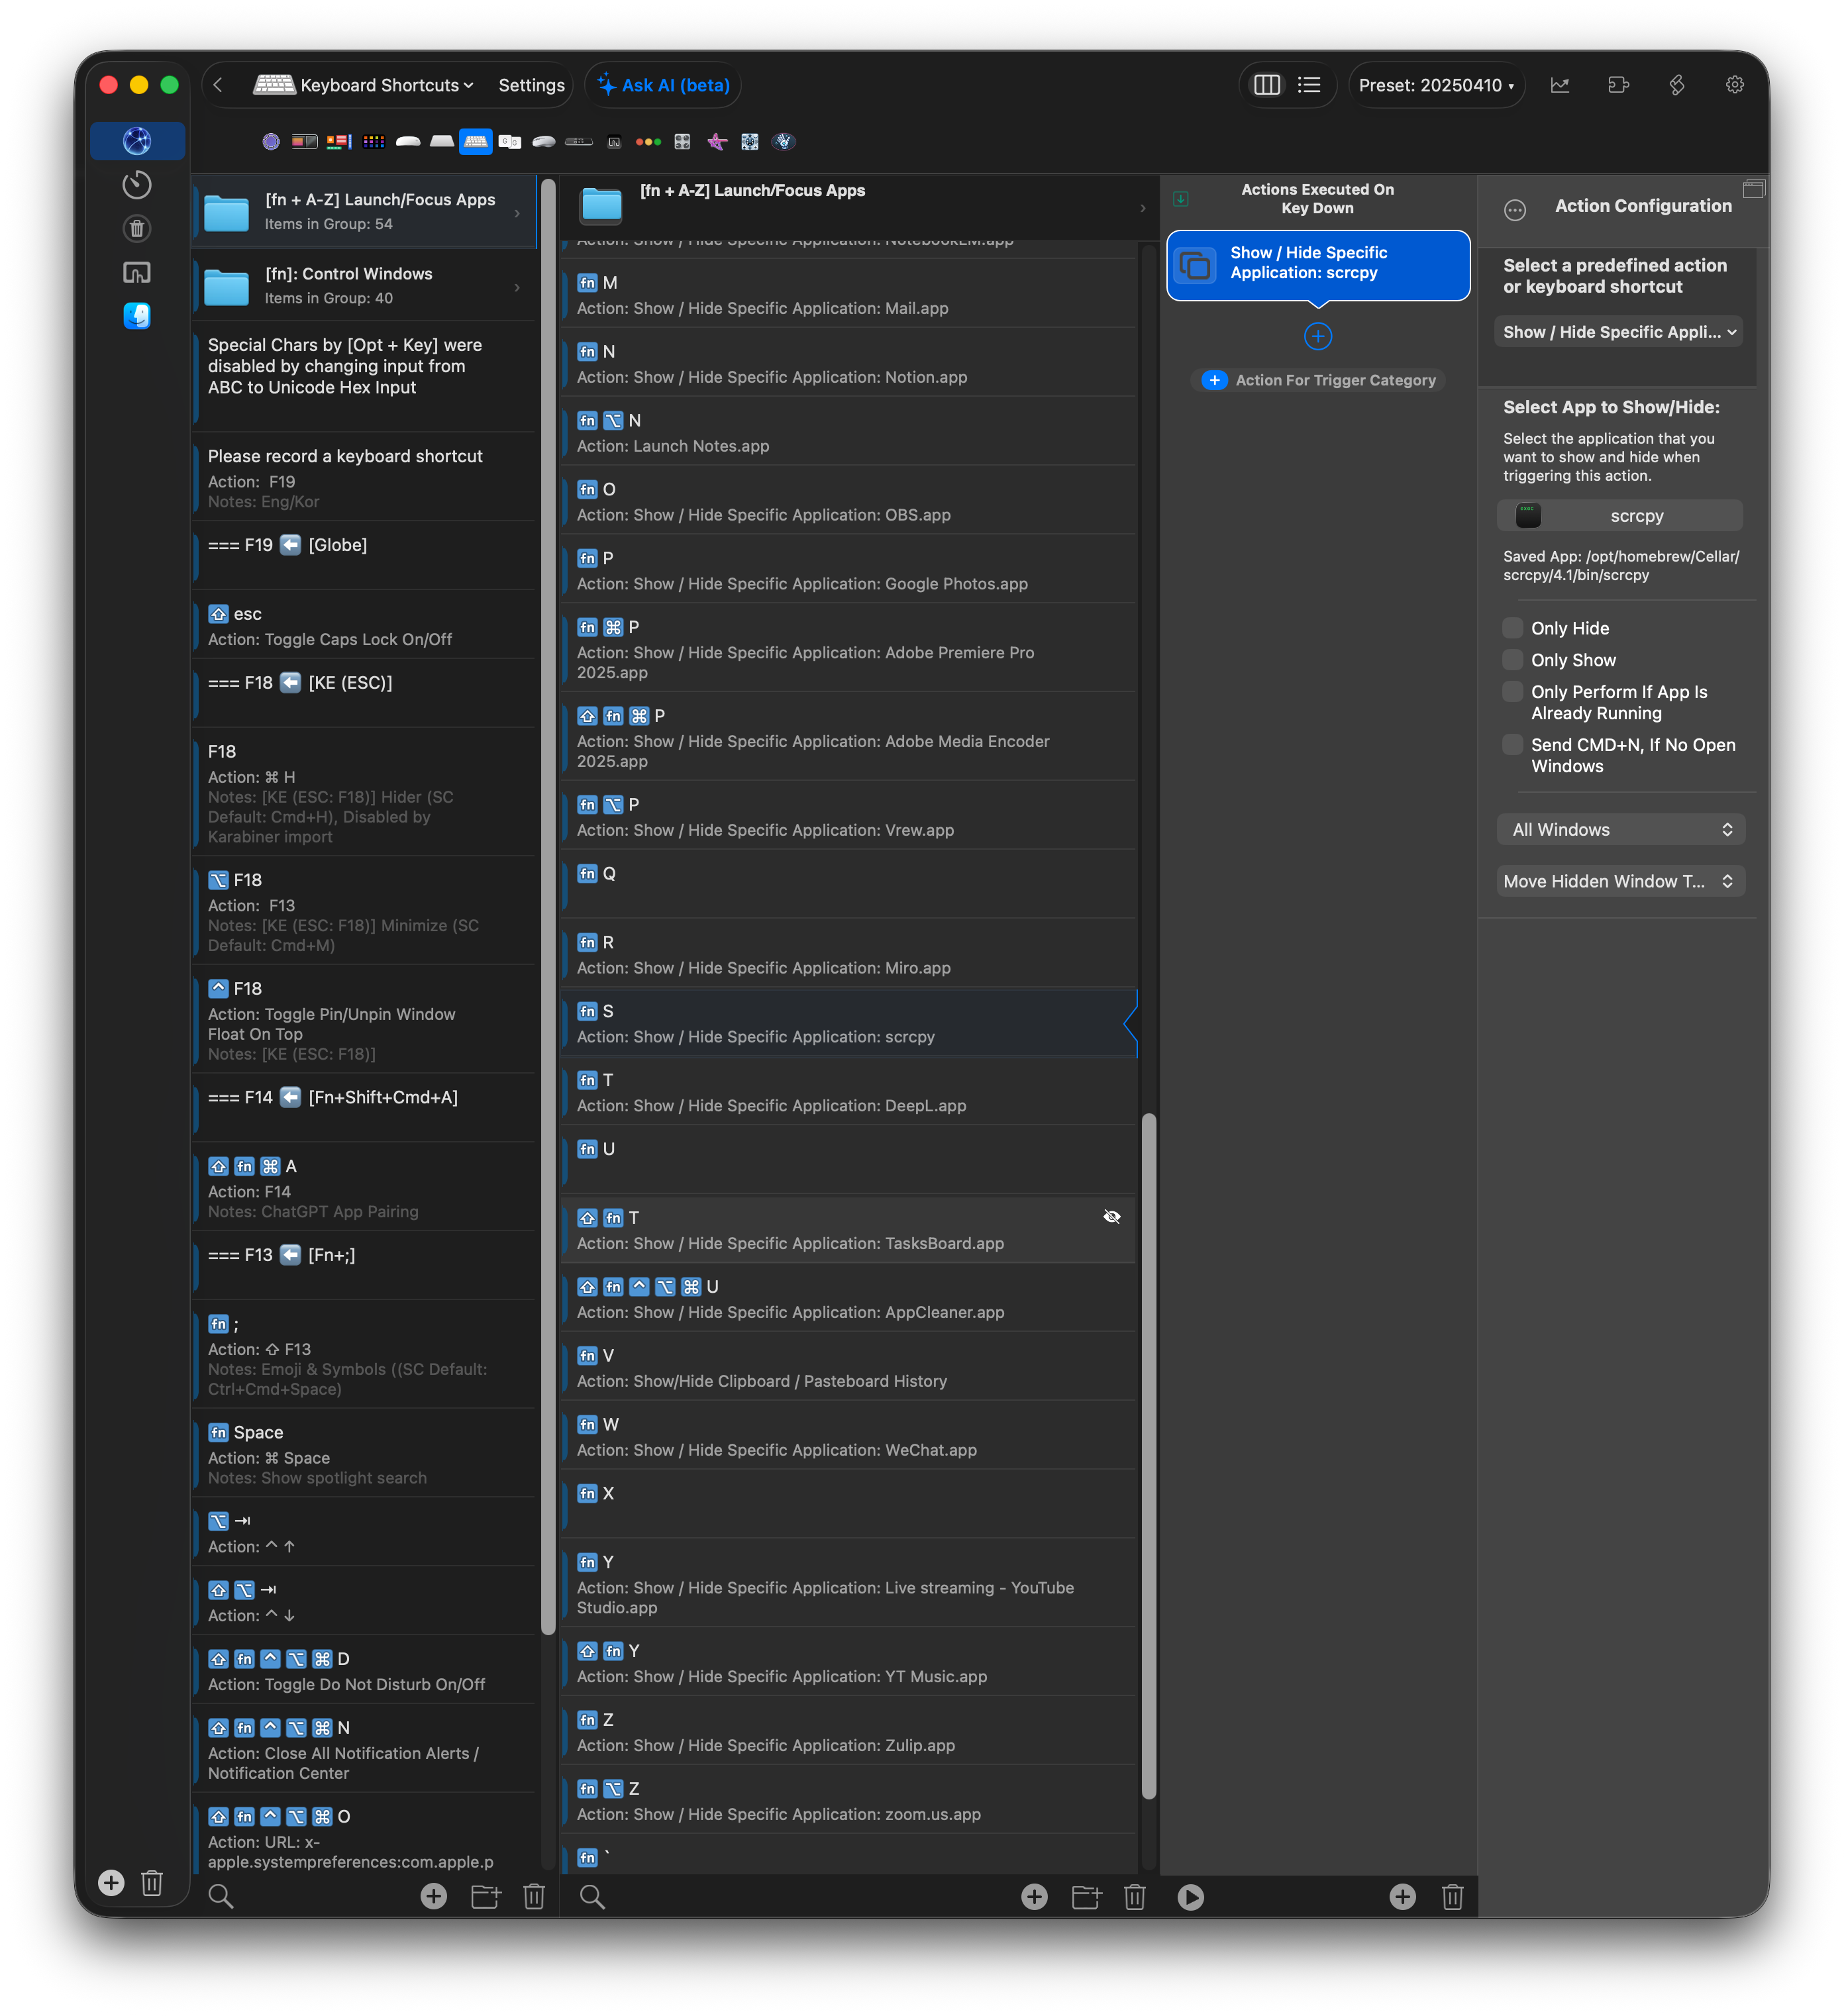Open the clipboard repair/link icon in toolbar
The height and width of the screenshot is (2016, 1844).
(1678, 85)
